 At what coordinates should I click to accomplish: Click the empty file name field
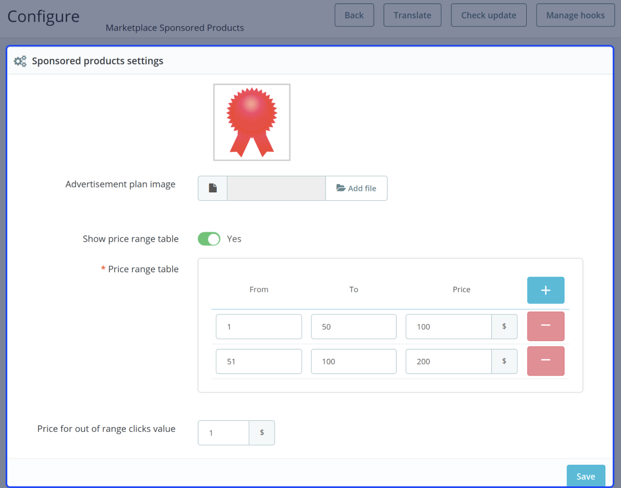pyautogui.click(x=276, y=188)
